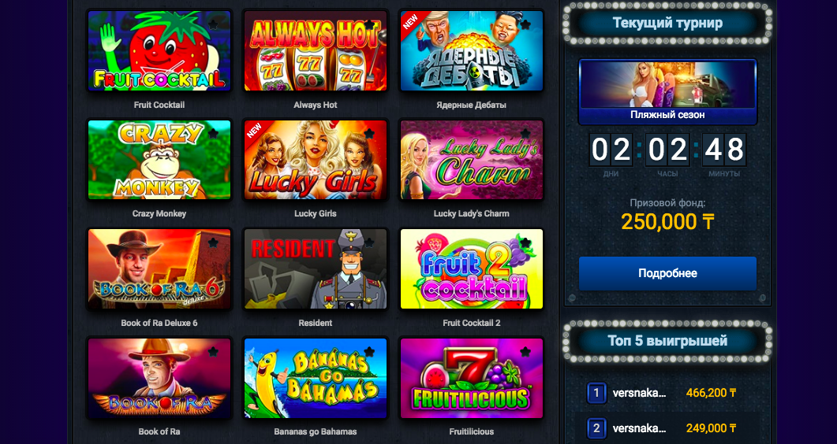Click the Crazy Monkey game title

coord(159,213)
